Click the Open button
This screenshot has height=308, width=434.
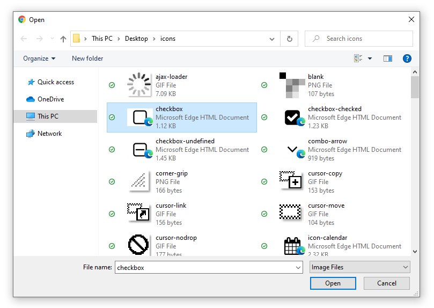pos(333,283)
